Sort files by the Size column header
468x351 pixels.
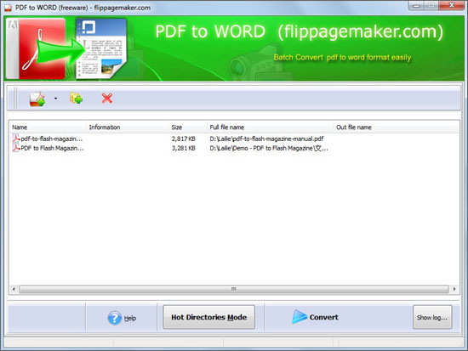(x=187, y=127)
